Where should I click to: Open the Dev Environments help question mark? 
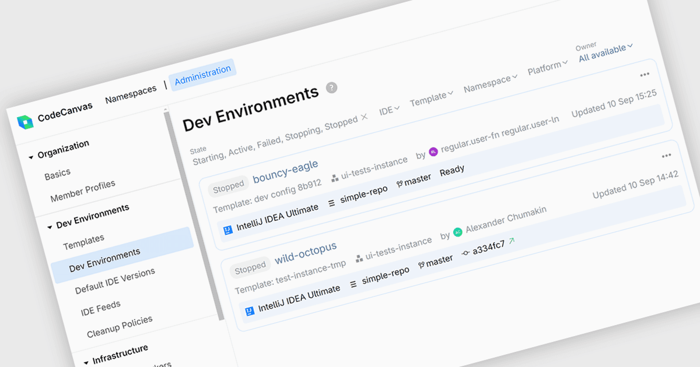[x=331, y=88]
